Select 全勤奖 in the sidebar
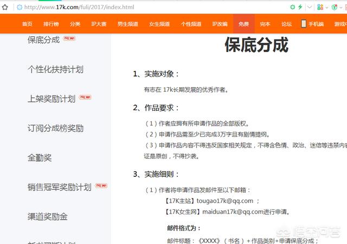 coord(40,158)
